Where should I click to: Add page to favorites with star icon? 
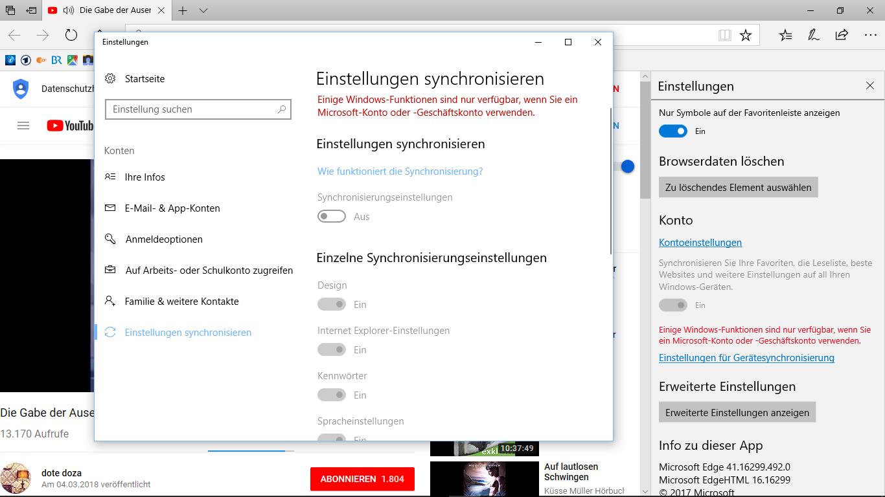click(x=746, y=35)
